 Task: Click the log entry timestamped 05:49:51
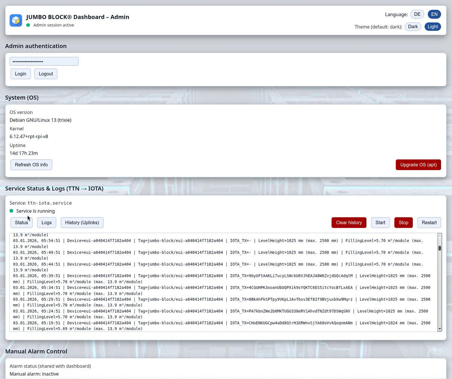click(218, 255)
